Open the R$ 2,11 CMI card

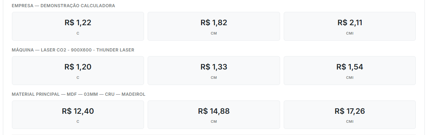click(x=350, y=26)
